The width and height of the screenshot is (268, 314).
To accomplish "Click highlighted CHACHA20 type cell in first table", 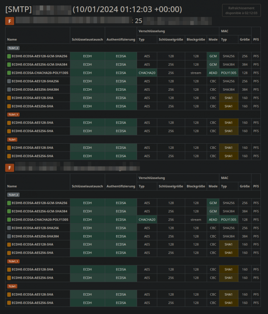I will [147, 73].
